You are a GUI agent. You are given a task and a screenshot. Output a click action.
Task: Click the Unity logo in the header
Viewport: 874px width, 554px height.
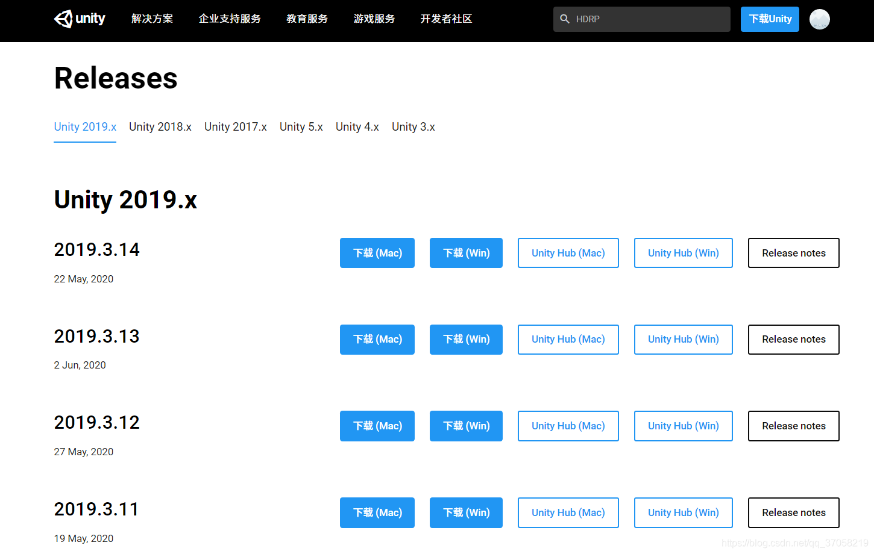pyautogui.click(x=80, y=19)
